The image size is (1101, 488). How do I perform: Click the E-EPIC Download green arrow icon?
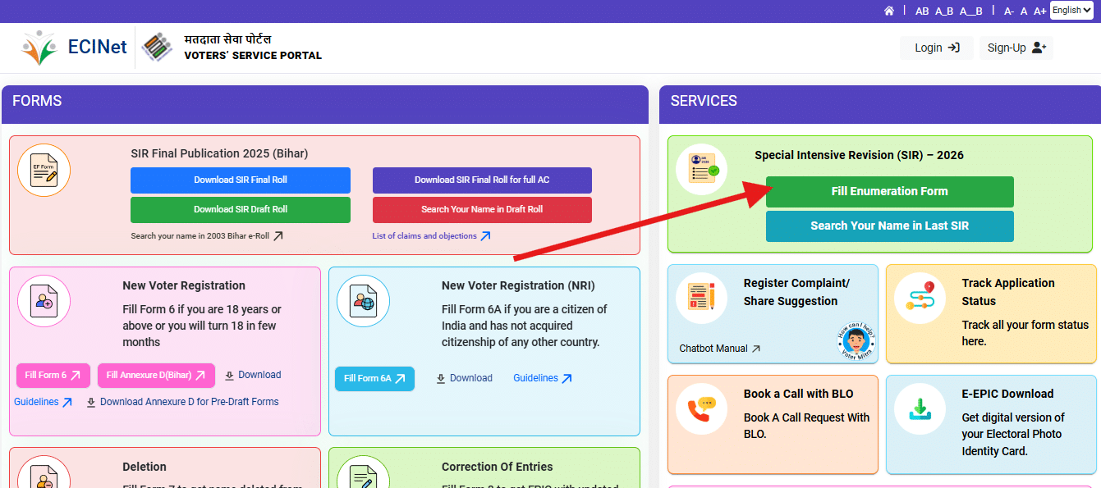[920, 408]
